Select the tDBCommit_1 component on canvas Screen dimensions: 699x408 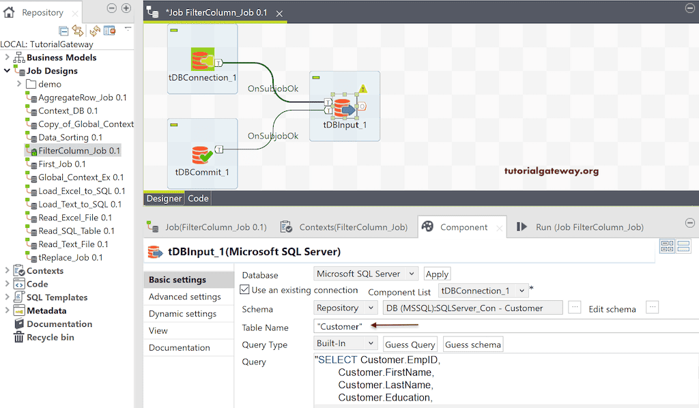point(201,156)
